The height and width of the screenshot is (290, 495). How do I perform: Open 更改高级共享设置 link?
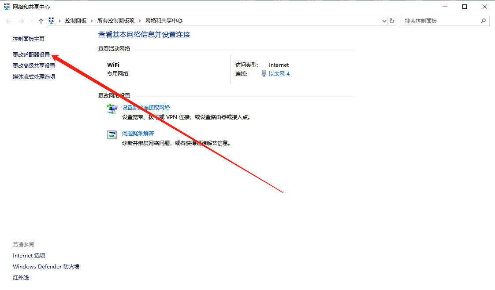click(x=34, y=66)
